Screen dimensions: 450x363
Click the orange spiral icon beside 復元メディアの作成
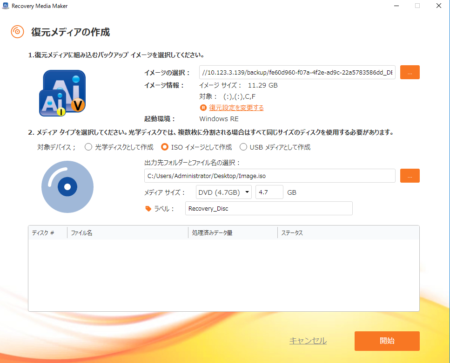(x=17, y=32)
